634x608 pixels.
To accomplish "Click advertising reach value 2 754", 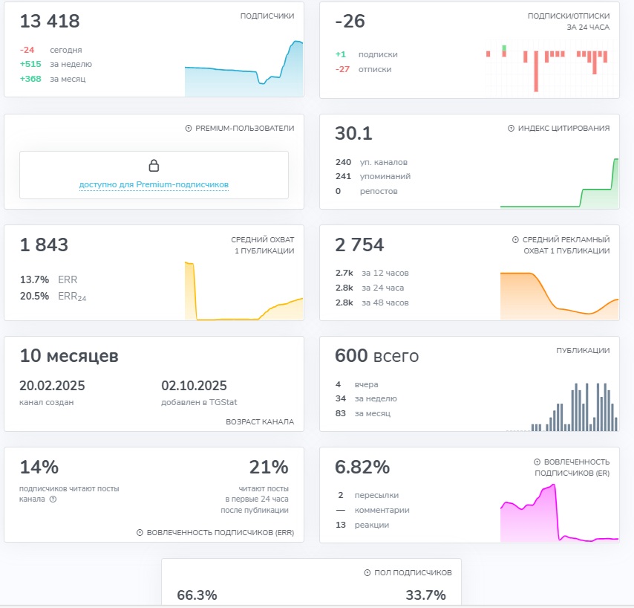I will tap(359, 245).
